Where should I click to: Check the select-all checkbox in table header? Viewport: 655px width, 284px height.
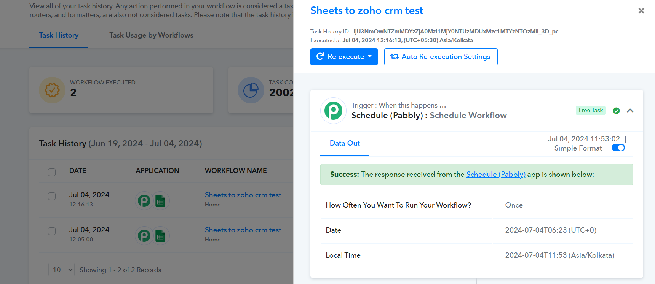click(x=52, y=172)
